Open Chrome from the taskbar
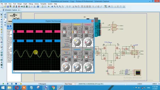The image size is (160, 90). (53, 88)
